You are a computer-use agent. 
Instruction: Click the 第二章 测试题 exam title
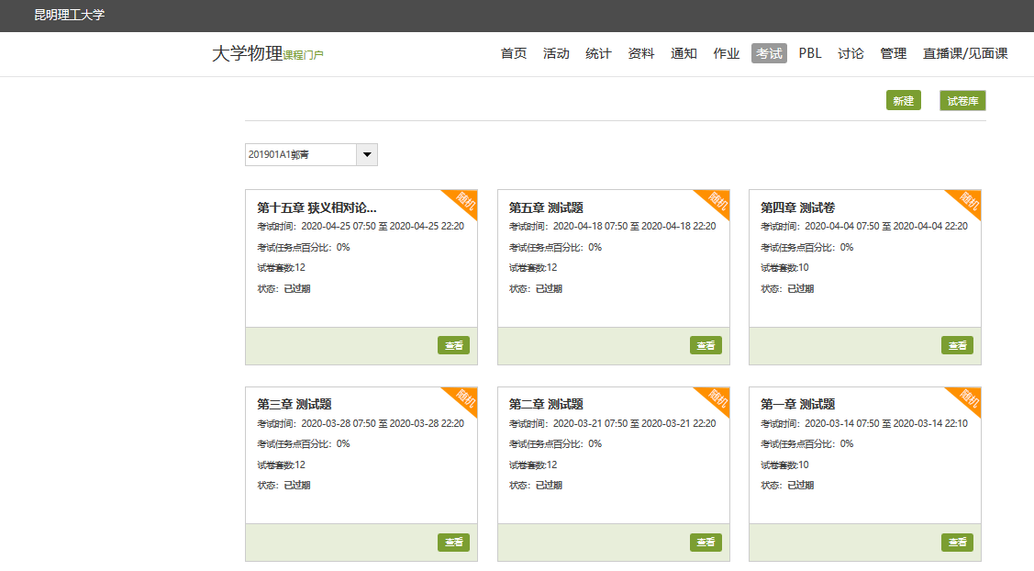546,404
